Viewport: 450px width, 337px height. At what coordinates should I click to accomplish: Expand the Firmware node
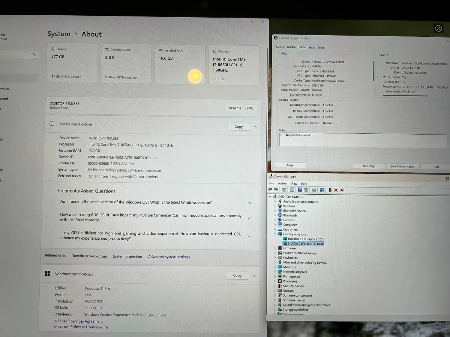pyautogui.click(x=275, y=248)
